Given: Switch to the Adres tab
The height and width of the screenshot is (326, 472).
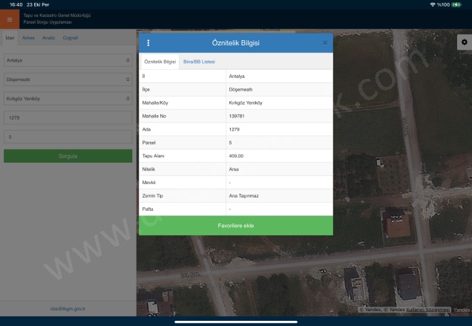Looking at the screenshot, I should coord(29,37).
